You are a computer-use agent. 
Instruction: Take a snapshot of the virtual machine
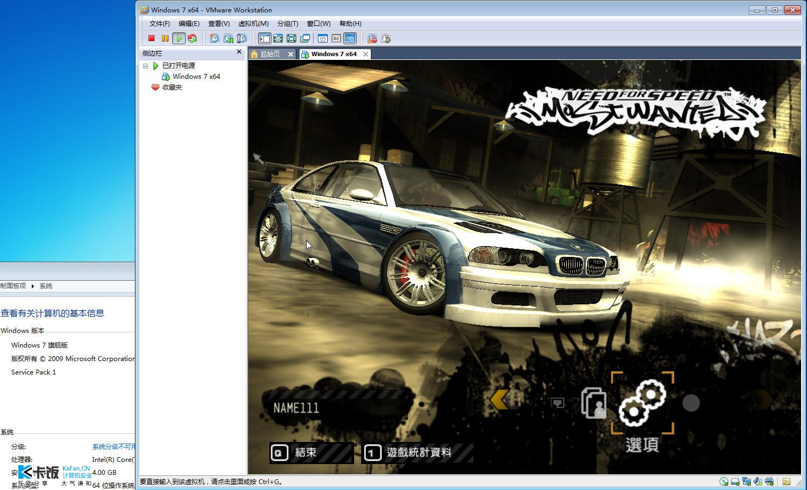214,38
